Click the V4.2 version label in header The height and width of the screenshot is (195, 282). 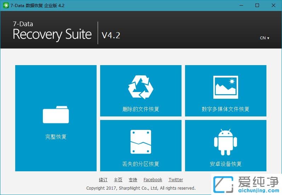point(111,35)
